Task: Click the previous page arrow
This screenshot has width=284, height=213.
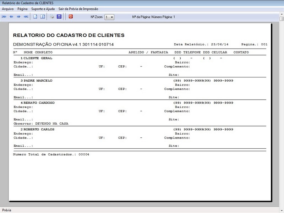Action: 11,17
